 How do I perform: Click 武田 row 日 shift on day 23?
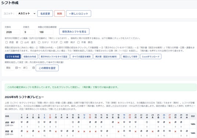[x=147, y=122]
